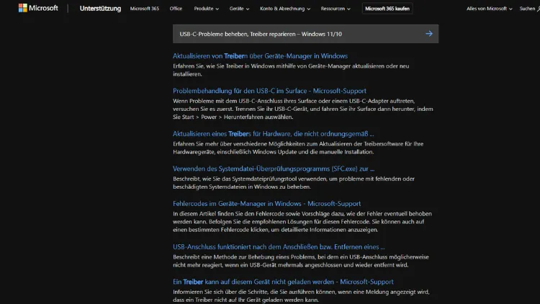Image resolution: width=540 pixels, height=304 pixels.
Task: Select the Office nav item
Action: 176,9
